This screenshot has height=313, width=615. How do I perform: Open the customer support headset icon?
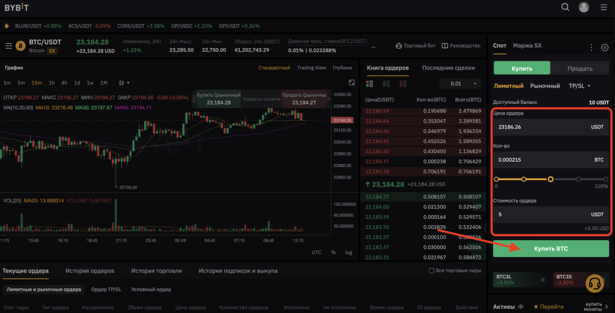pyautogui.click(x=595, y=283)
